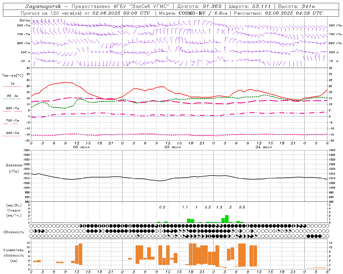
Task: Click the '(гПа)' pressure unit label
Action: (x=14, y=172)
